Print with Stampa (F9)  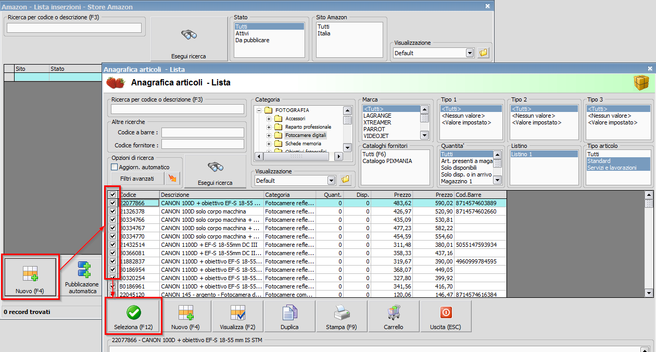342,316
